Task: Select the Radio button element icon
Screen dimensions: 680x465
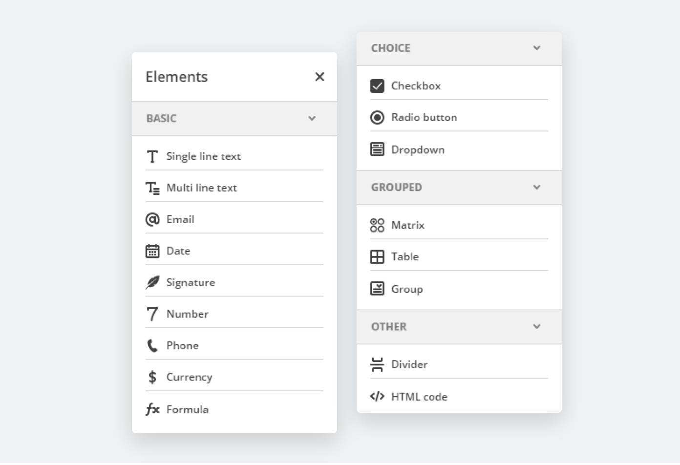Action: (x=377, y=118)
